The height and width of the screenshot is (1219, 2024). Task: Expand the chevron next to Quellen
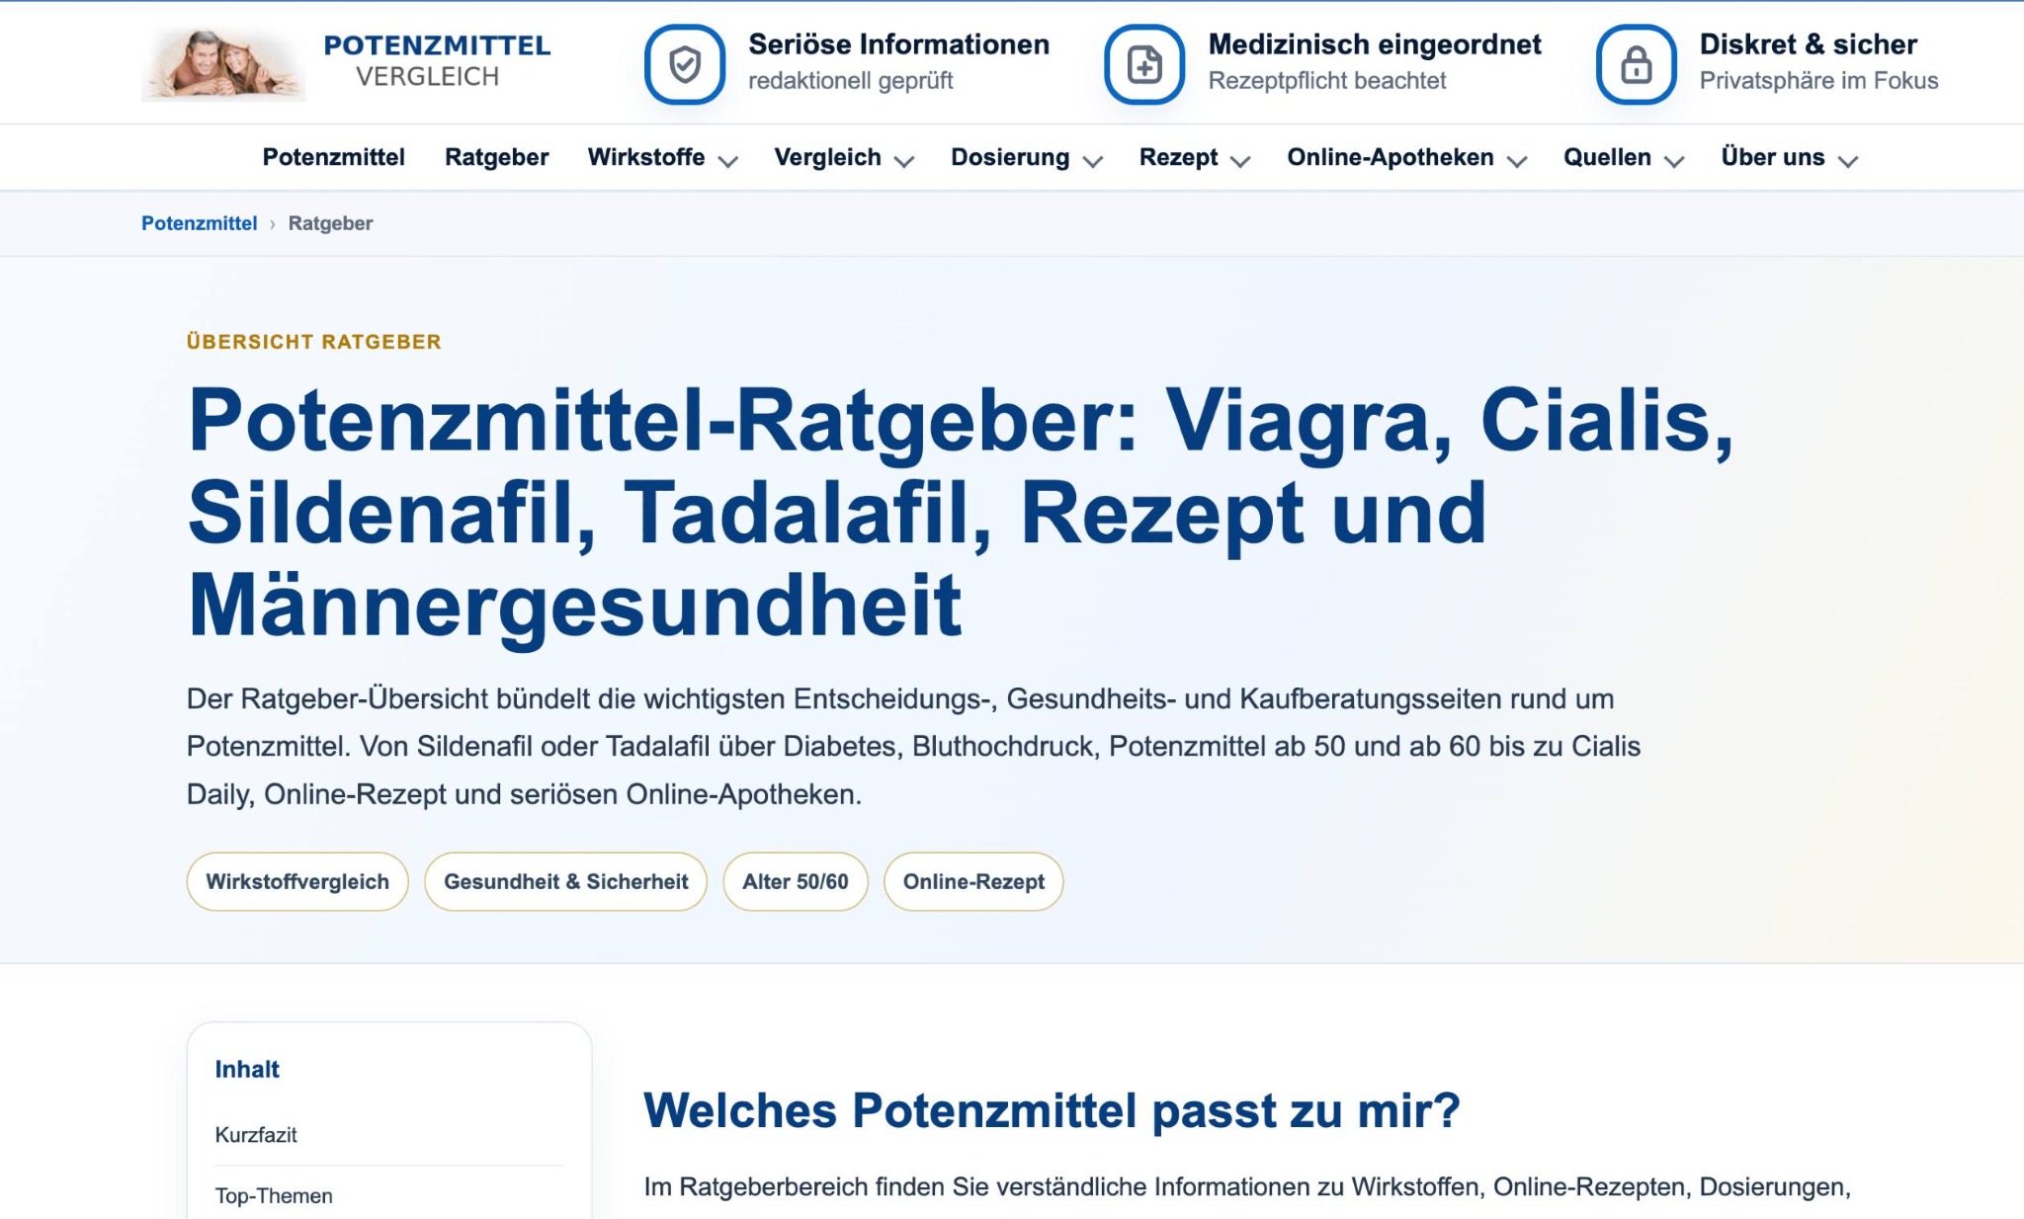click(x=1674, y=162)
